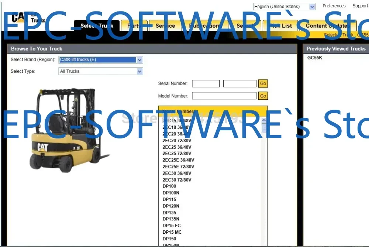Screen dimensions: 369x247
Task: Select model 2EC30 72/80V
Action: 177,180
